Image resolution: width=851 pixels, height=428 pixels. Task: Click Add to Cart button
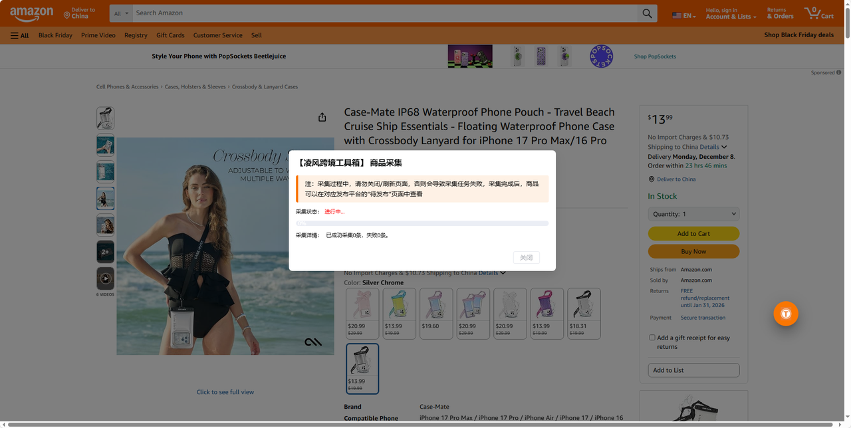pos(693,233)
